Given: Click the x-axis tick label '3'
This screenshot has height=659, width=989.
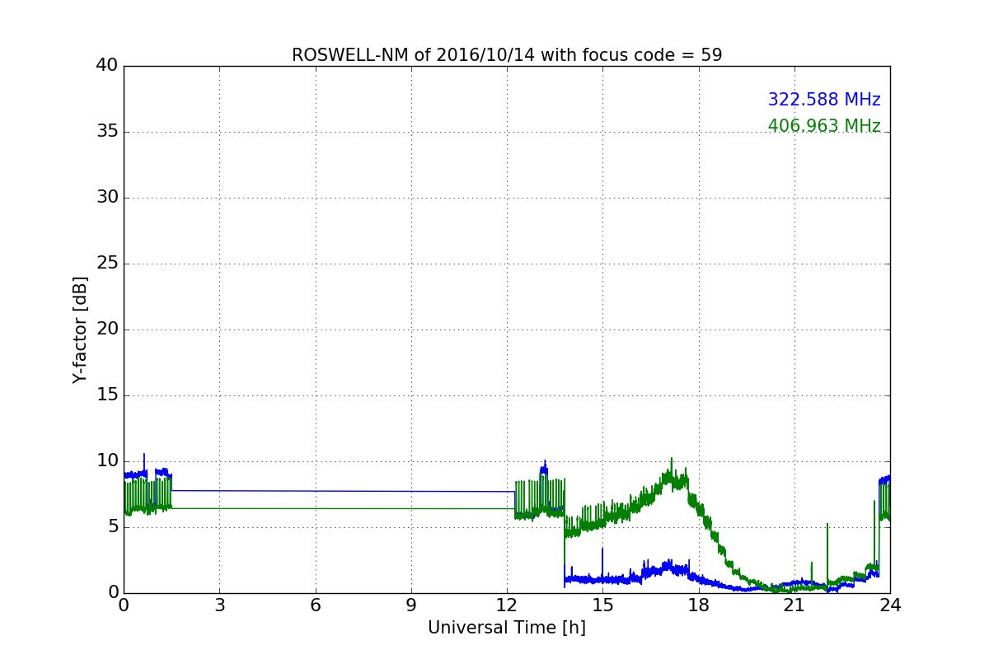Looking at the screenshot, I should [219, 605].
